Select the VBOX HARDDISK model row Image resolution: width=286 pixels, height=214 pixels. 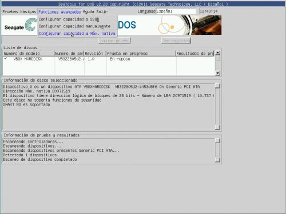pyautogui.click(x=28, y=59)
